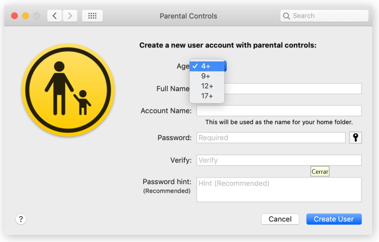379x242 pixels.
Task: Click the password assistant key icon
Action: [x=355, y=138]
